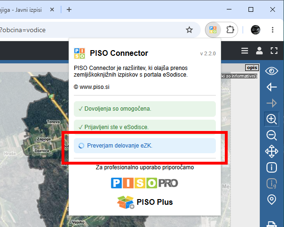The image size is (284, 227).
Task: Select the zoom out magnifier tool
Action: (272, 135)
